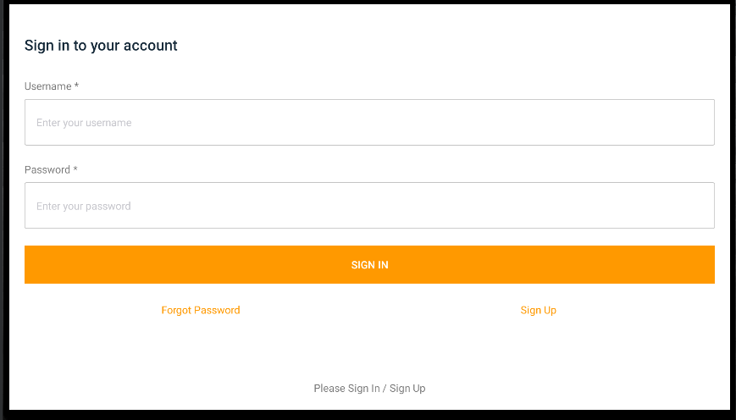This screenshot has height=420, width=736.
Task: Click the "Sign Up" words in footer text
Action: pos(407,388)
